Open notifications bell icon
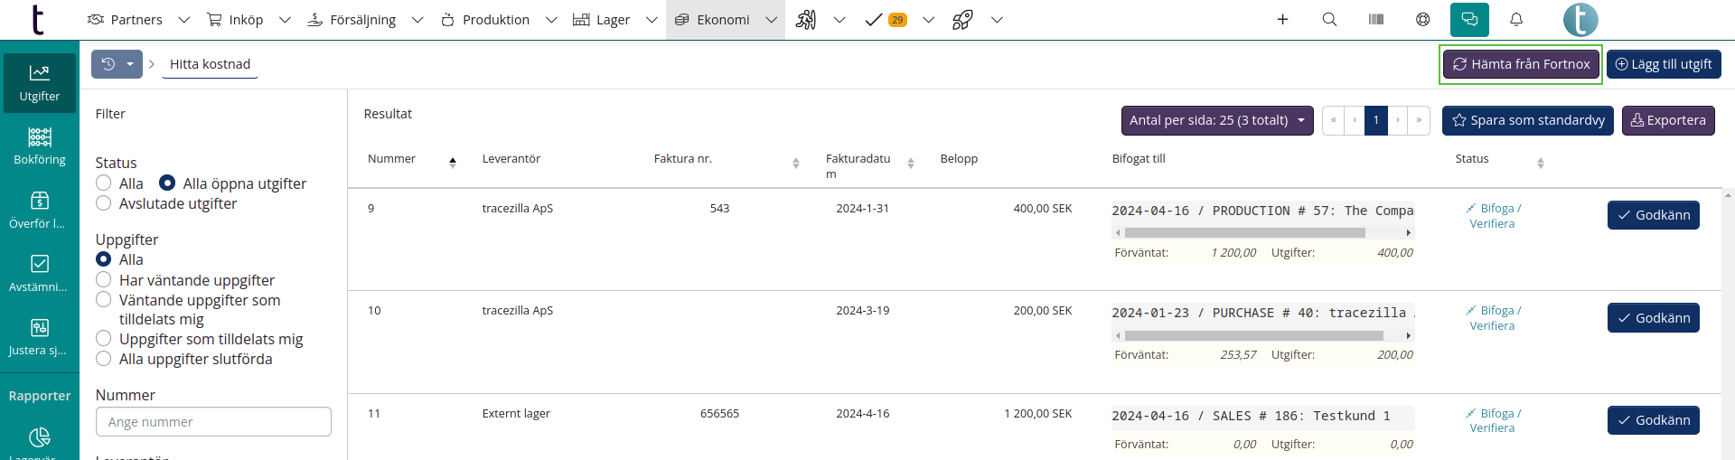 (x=1516, y=20)
